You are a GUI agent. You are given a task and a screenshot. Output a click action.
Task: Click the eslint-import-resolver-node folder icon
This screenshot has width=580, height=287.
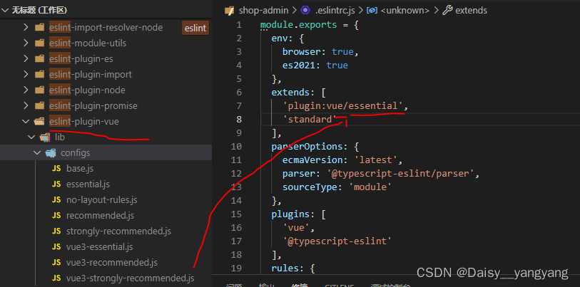39,28
